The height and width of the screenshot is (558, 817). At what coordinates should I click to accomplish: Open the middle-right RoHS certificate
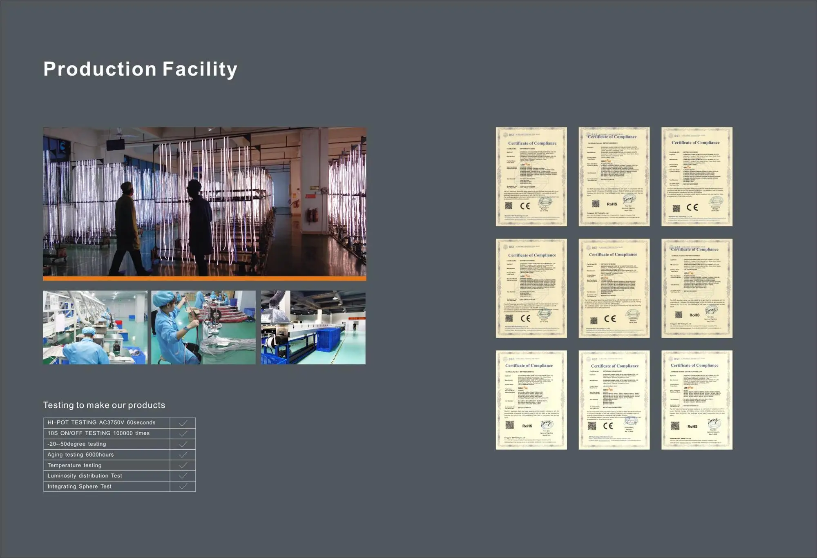coord(696,288)
